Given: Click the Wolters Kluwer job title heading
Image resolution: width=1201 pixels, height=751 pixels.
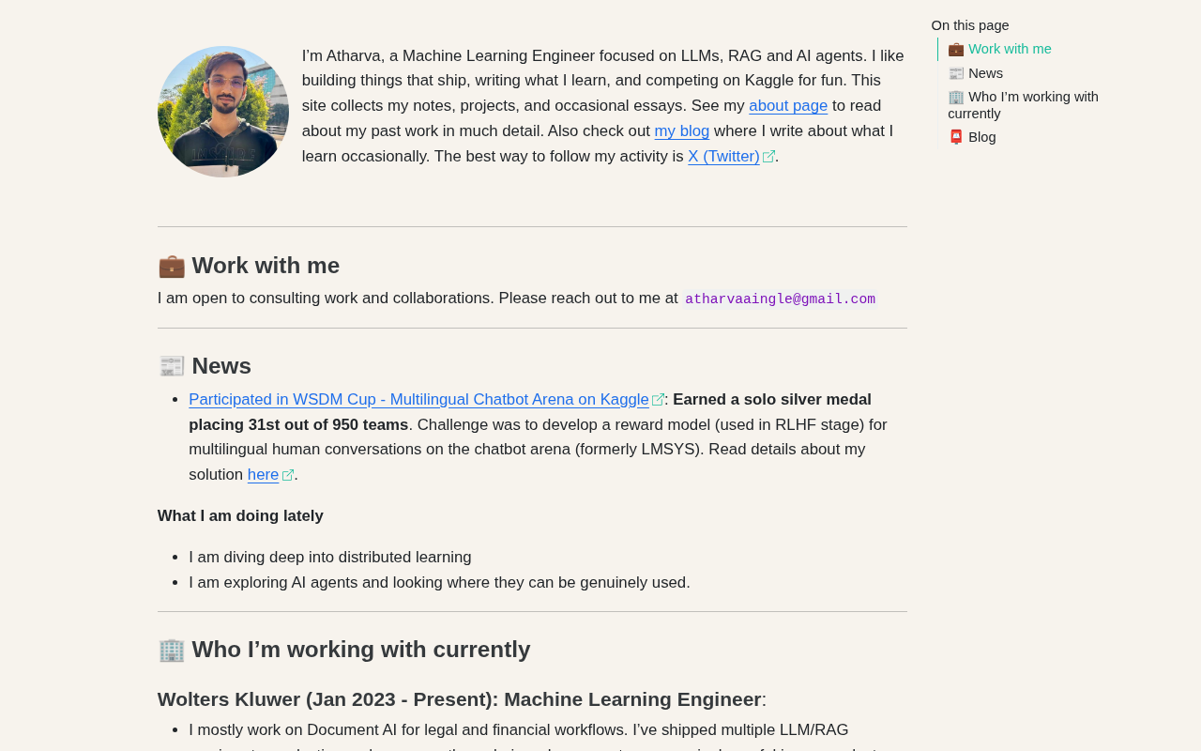Looking at the screenshot, I should (x=459, y=699).
